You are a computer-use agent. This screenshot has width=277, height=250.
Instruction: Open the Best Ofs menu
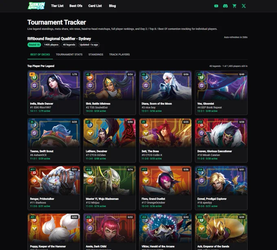click(x=76, y=6)
